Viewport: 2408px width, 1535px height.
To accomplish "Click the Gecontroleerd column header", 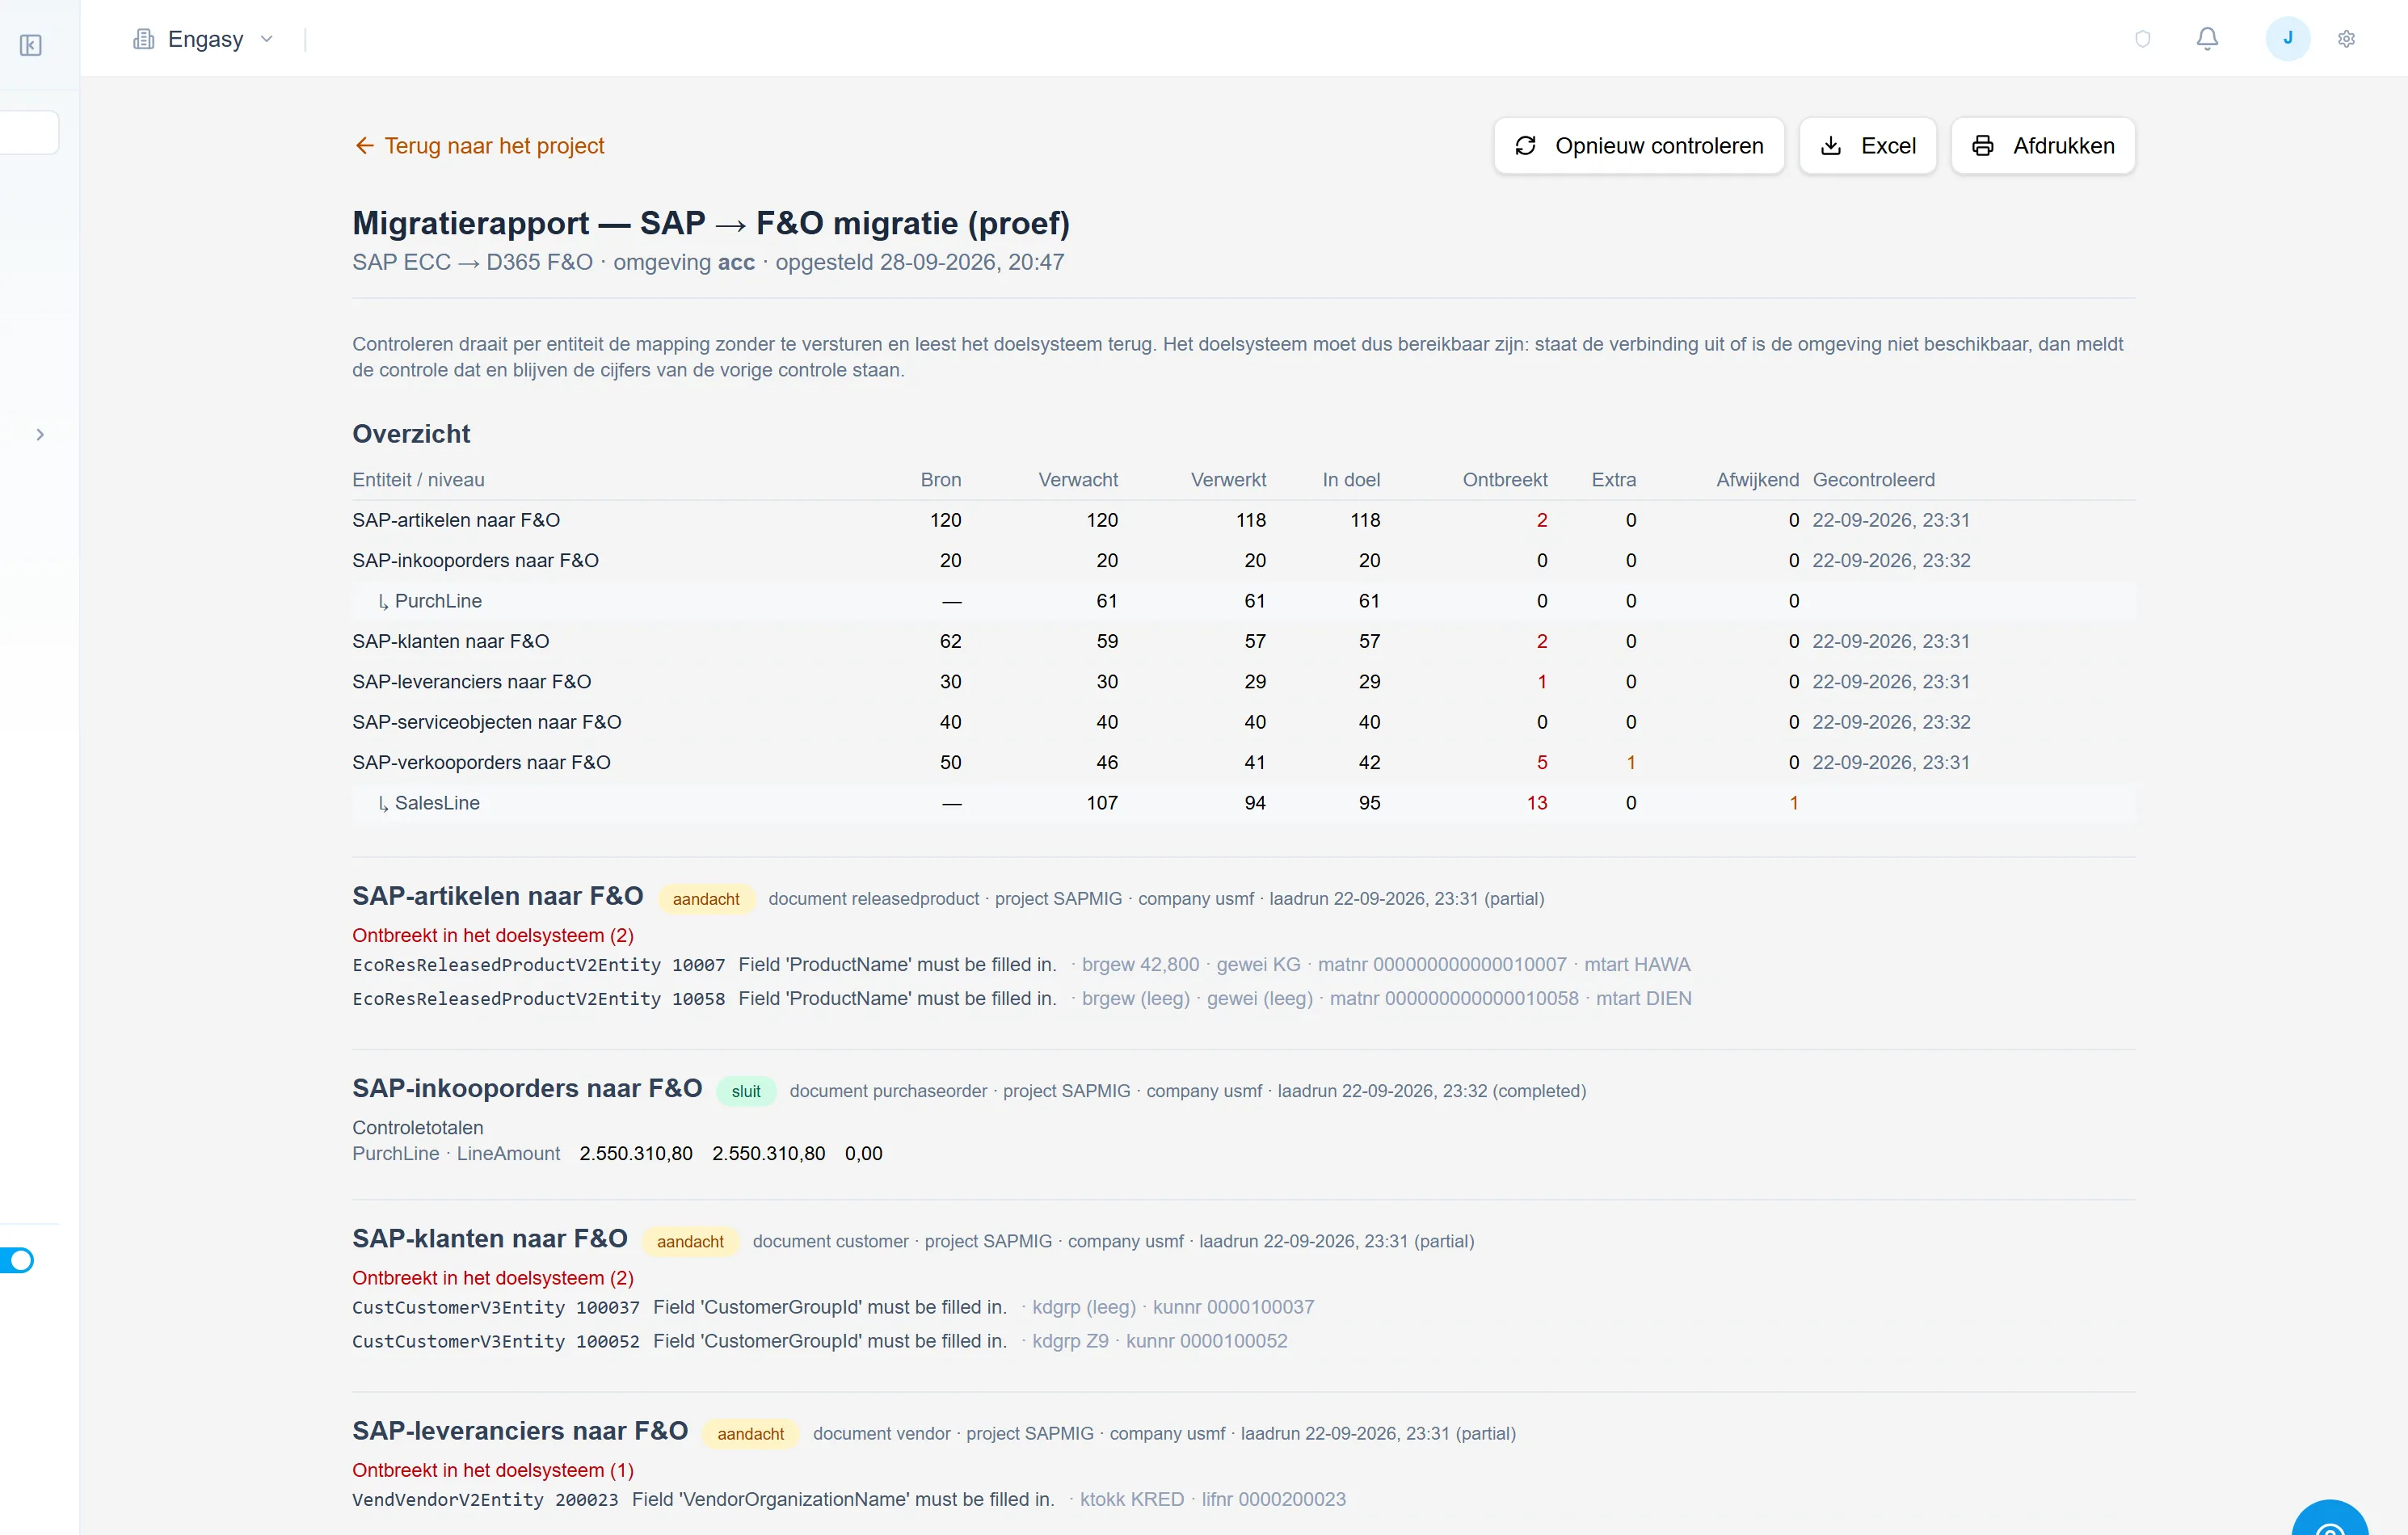I will click(1873, 480).
